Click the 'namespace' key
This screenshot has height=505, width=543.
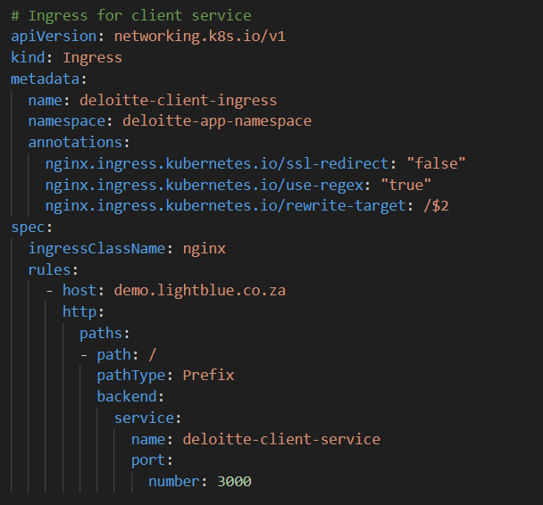pyautogui.click(x=66, y=121)
